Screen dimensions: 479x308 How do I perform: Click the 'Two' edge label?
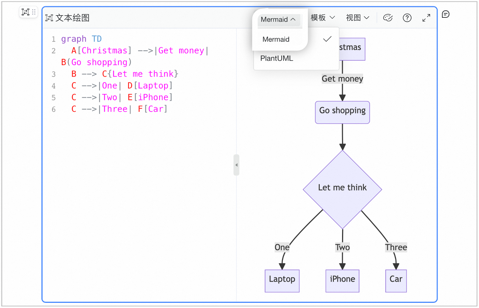click(342, 247)
